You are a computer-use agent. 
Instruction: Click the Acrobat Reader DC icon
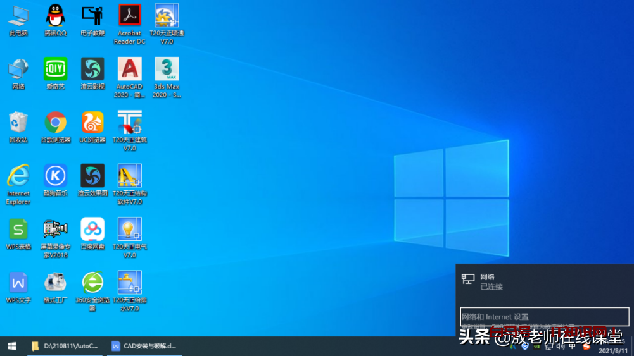[x=129, y=16]
